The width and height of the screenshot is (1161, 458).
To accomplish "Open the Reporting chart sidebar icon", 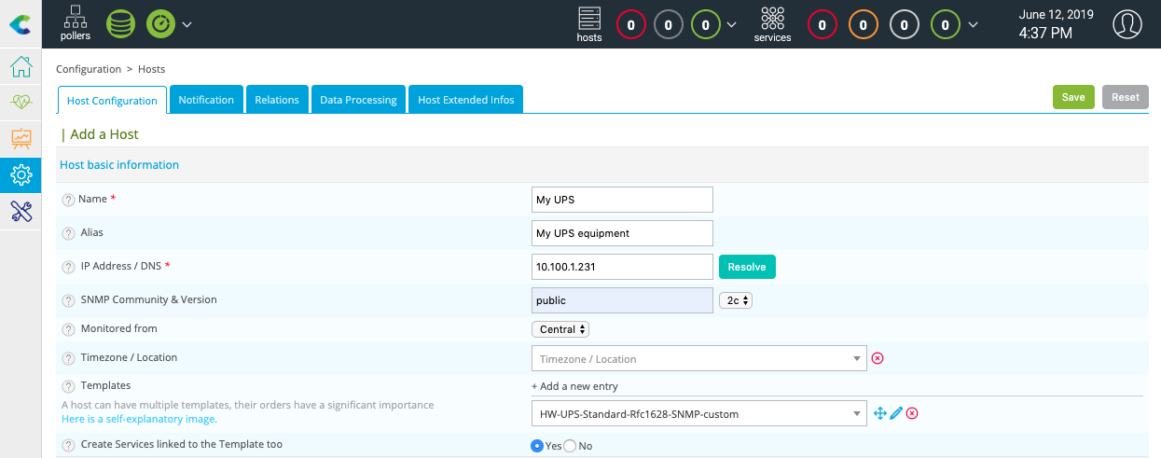I will coord(21,138).
